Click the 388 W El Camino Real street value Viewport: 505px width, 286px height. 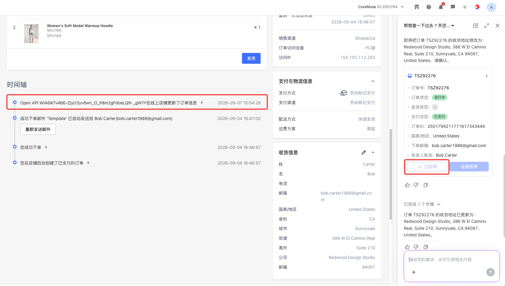point(353,238)
